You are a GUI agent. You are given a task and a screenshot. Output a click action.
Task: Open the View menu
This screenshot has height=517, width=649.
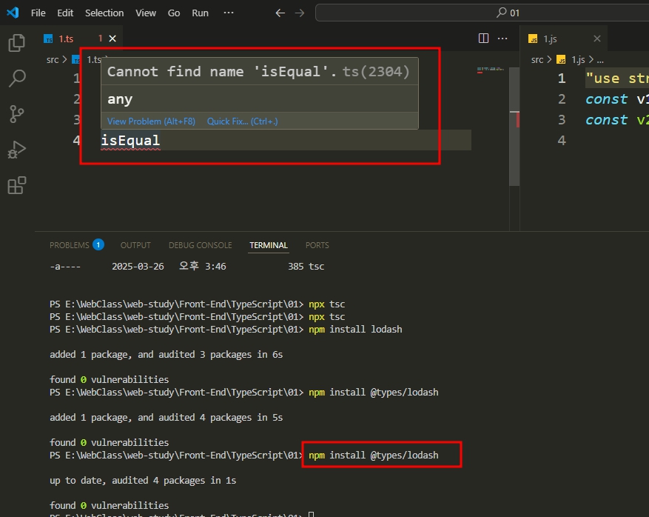tap(146, 13)
